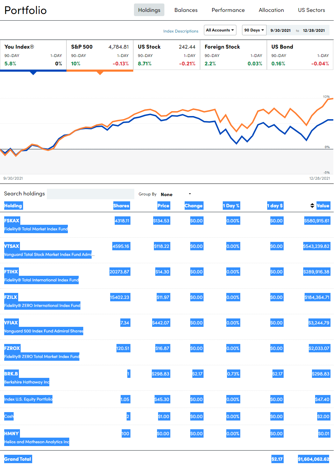Open the FZILX ticker
This screenshot has height=467, width=334.
(x=11, y=297)
